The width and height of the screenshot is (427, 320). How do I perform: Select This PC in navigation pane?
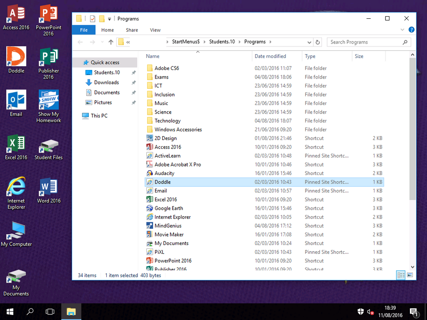point(99,116)
